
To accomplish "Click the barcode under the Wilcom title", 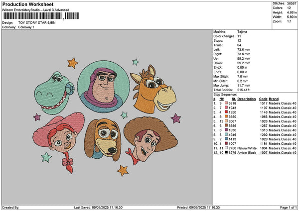I will [x=39, y=16].
